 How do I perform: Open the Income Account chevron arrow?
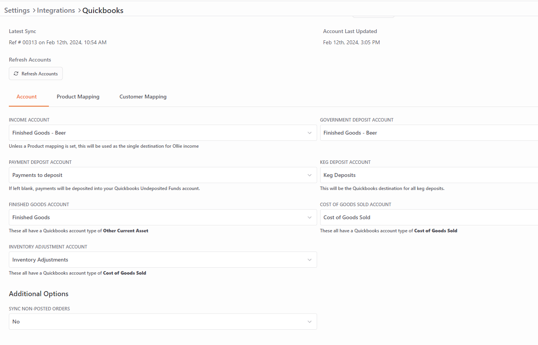point(309,133)
